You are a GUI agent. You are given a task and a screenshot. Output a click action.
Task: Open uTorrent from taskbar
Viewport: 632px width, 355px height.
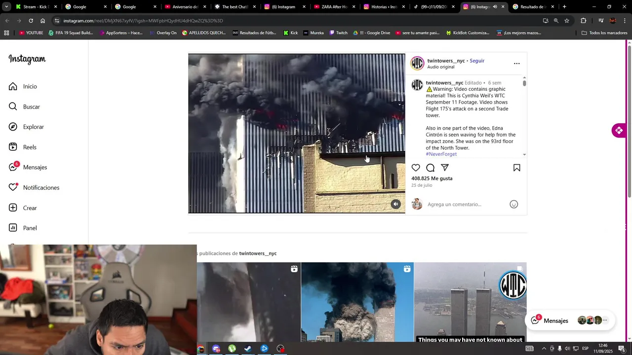point(232,349)
